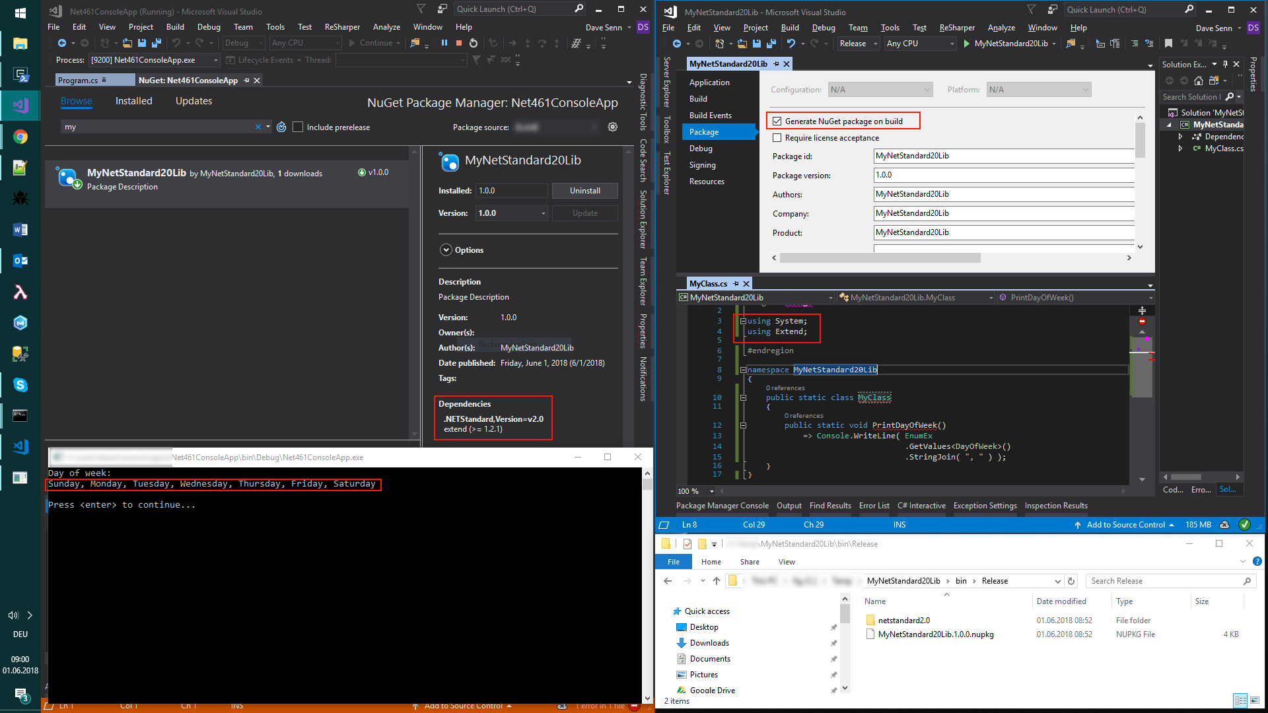Screen dimensions: 1268x713
Task: Start debugging MyNetStandard20Lib with the green Run arrow
Action: pyautogui.click(x=966, y=44)
